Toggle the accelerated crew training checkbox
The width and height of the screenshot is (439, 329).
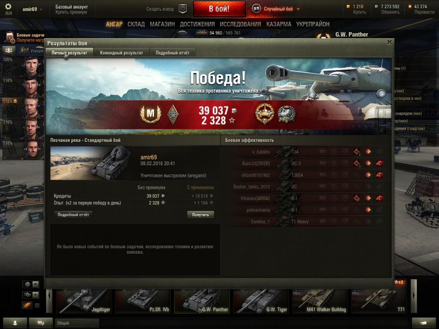(x=26, y=50)
